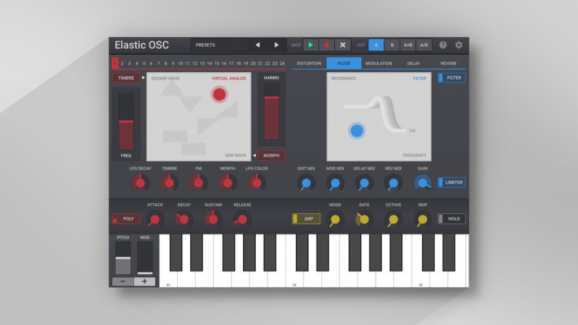
Task: Go to the previous preset arrow
Action: [x=257, y=45]
